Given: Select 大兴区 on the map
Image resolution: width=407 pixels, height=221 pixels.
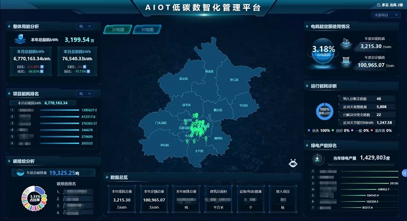Looking at the screenshot, I should [x=199, y=151].
